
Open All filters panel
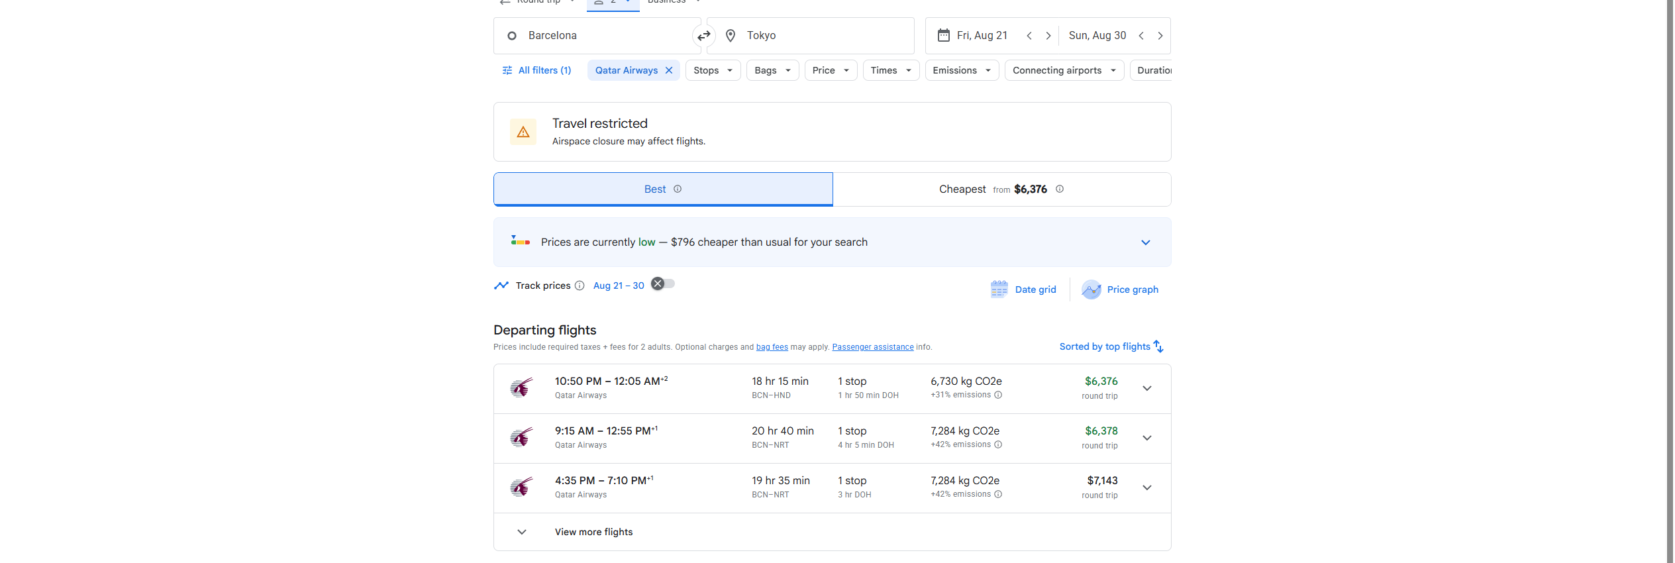(x=536, y=70)
